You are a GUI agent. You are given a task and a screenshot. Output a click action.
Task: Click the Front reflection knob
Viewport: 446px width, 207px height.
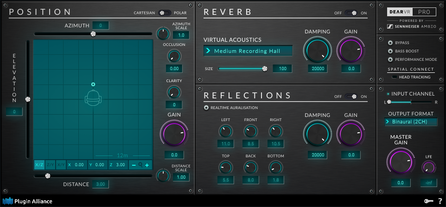click(x=251, y=131)
